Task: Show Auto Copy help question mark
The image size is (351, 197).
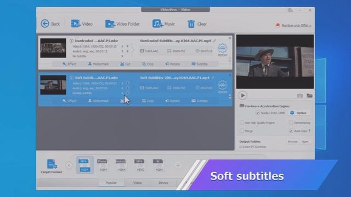Action: [309, 131]
